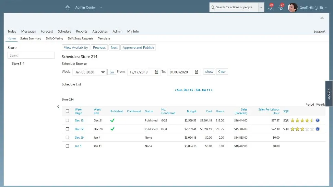
Task: Click the home icon in top bar
Action: [68, 8]
